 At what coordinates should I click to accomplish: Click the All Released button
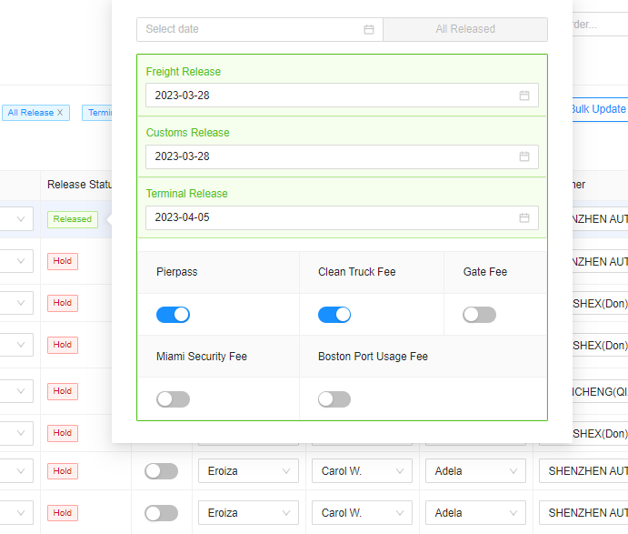(465, 29)
